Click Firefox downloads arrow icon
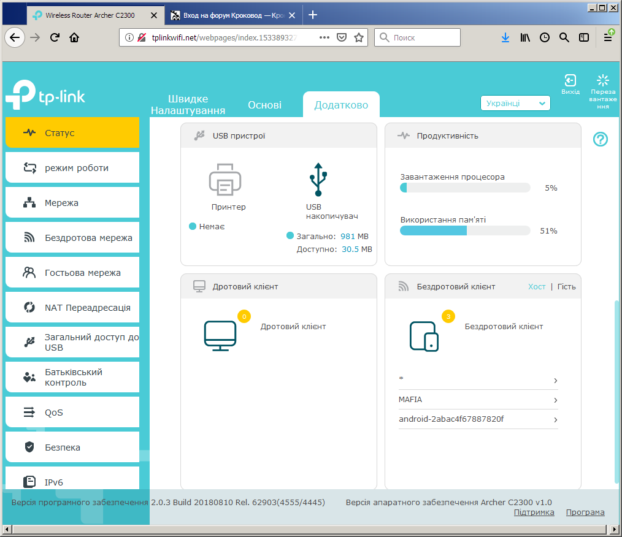Screen dimensions: 622x537 point(505,37)
